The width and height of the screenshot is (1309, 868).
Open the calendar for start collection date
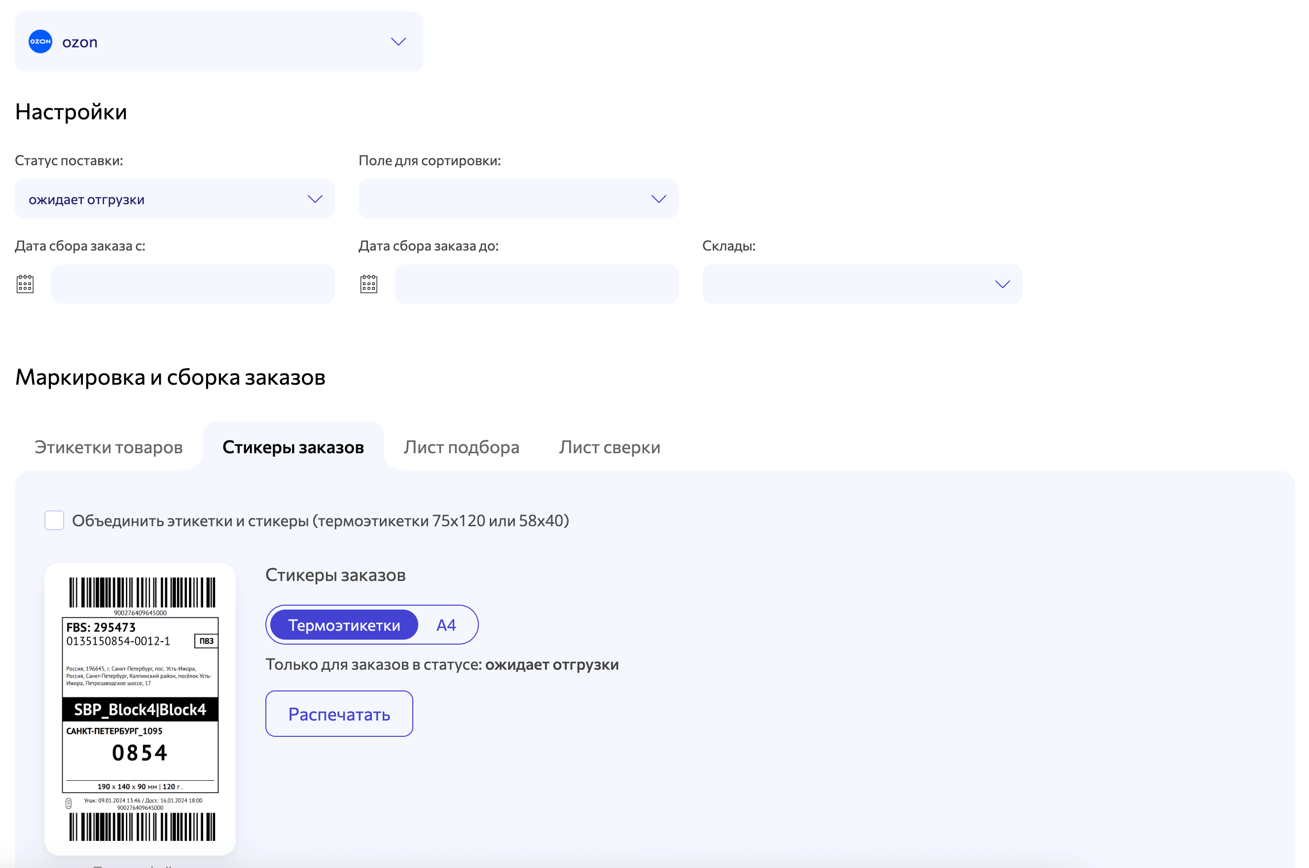pos(25,284)
